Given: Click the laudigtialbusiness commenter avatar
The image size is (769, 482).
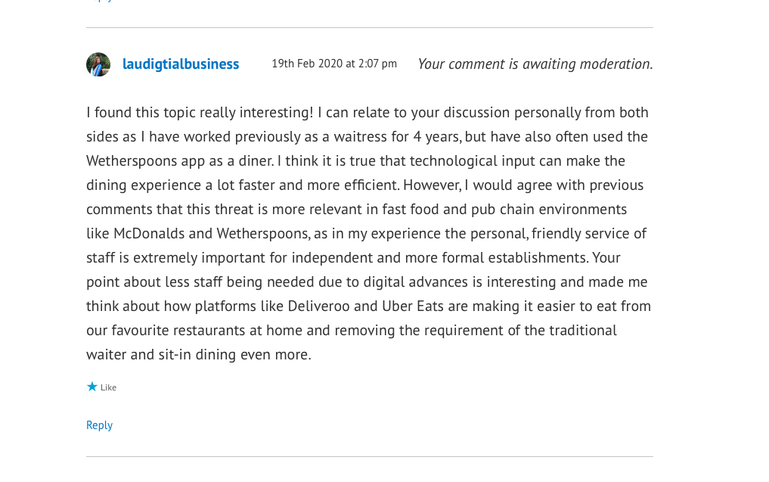Looking at the screenshot, I should [98, 64].
